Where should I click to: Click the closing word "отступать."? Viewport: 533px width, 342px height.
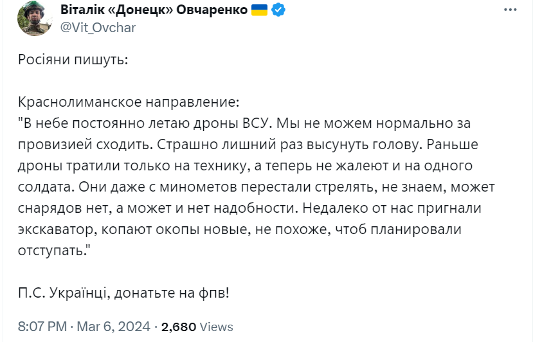(x=54, y=251)
